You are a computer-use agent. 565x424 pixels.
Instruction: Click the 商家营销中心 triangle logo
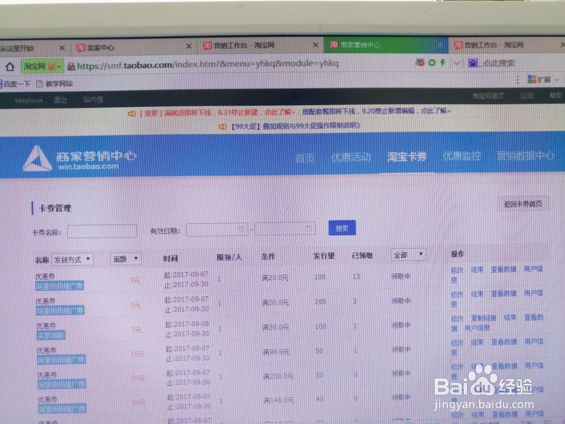(37, 158)
